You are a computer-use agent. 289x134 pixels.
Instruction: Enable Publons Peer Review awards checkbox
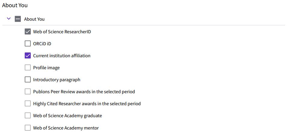[28, 91]
